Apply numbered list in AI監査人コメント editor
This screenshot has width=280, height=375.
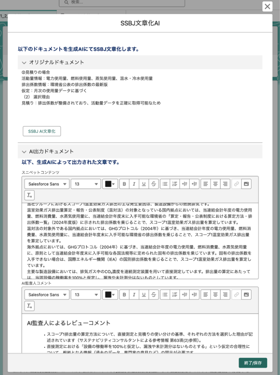click(x=175, y=295)
